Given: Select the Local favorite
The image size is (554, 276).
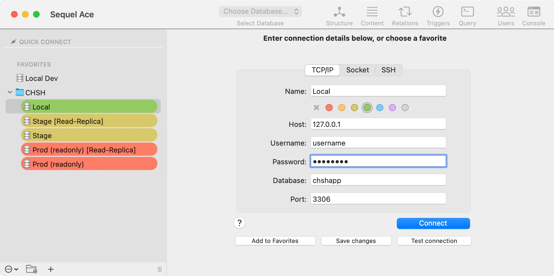Looking at the screenshot, I should click(x=89, y=106).
